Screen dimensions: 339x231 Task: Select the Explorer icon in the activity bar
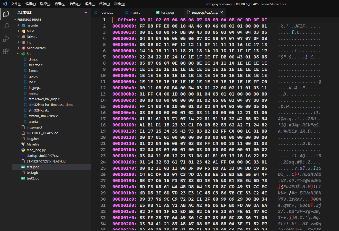[x=6, y=14]
